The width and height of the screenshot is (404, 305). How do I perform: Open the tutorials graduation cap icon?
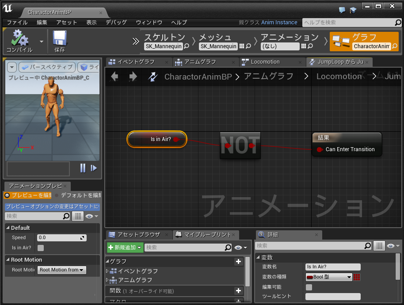(x=353, y=10)
